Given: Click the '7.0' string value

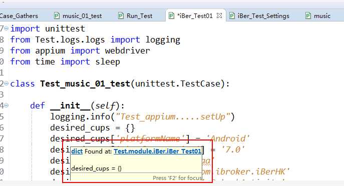Looking at the screenshot, I should pos(233,149).
